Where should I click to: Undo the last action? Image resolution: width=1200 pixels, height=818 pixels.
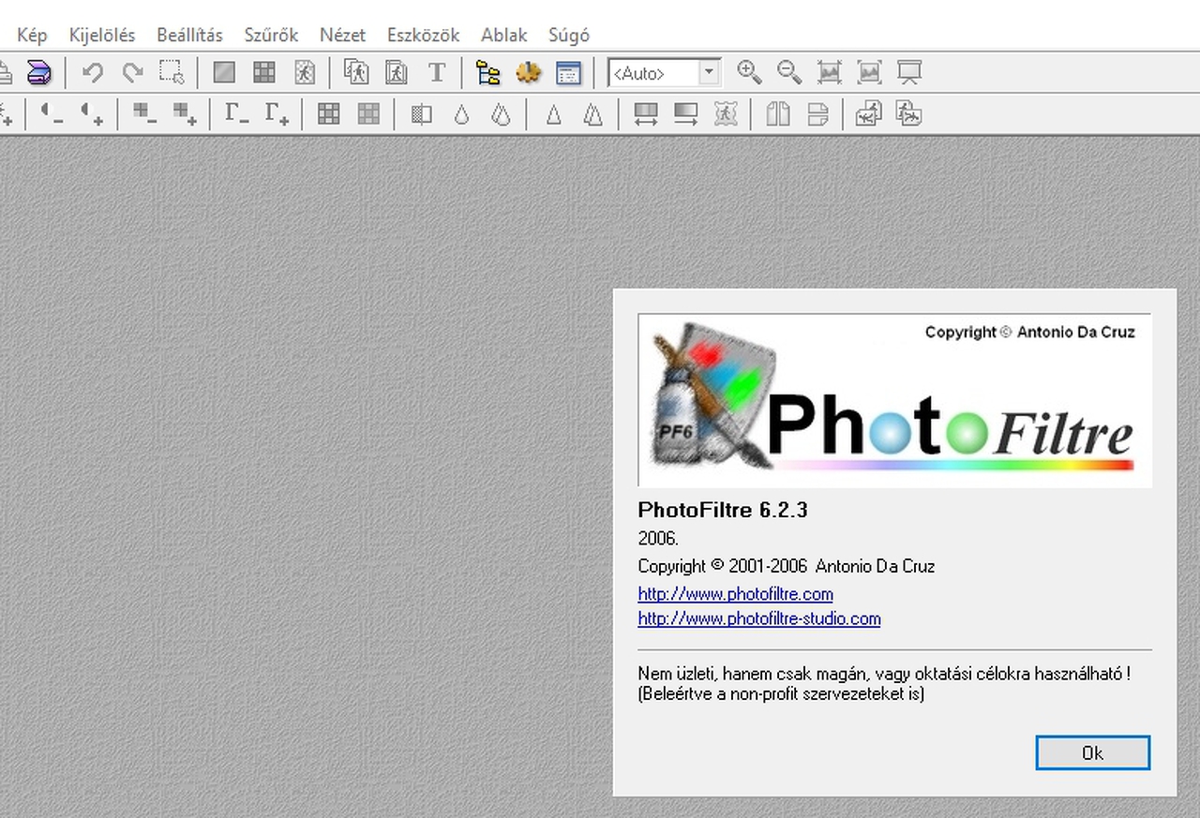92,72
